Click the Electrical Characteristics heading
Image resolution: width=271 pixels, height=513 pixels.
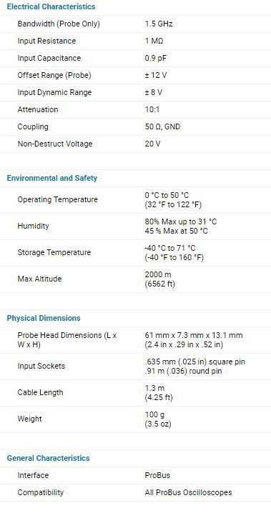tap(51, 6)
